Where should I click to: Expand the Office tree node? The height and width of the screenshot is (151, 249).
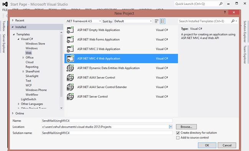click(23, 57)
